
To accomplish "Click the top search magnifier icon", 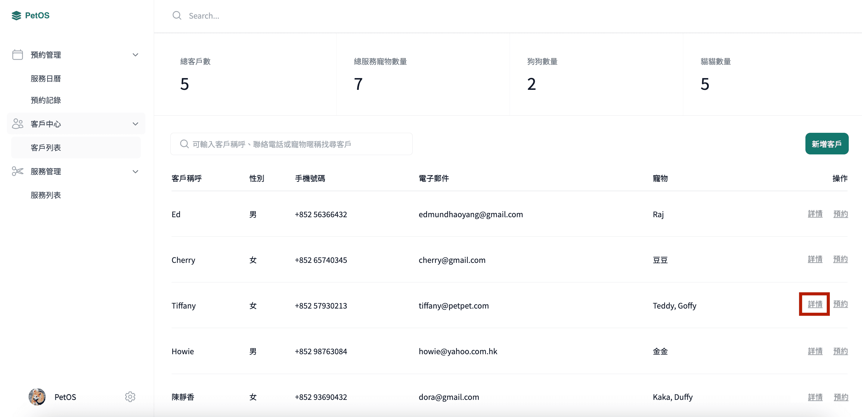I will point(177,15).
